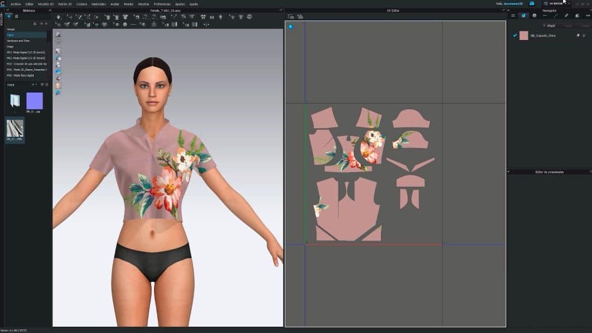Click the horizontal line icon in second toolbar row
This screenshot has height=333, width=592.
pyautogui.click(x=133, y=25)
